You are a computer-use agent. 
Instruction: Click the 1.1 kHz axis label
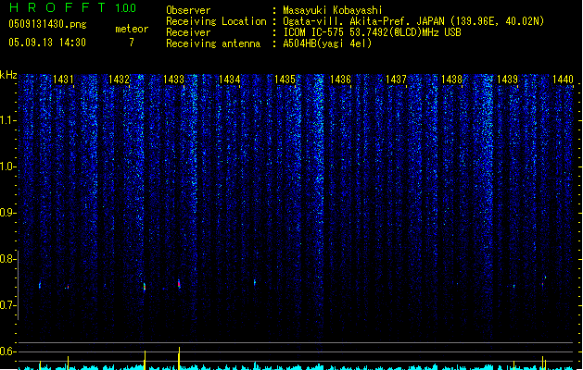coord(7,120)
